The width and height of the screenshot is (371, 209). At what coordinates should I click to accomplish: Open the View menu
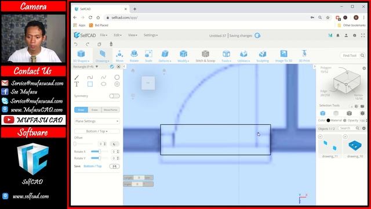133,35
